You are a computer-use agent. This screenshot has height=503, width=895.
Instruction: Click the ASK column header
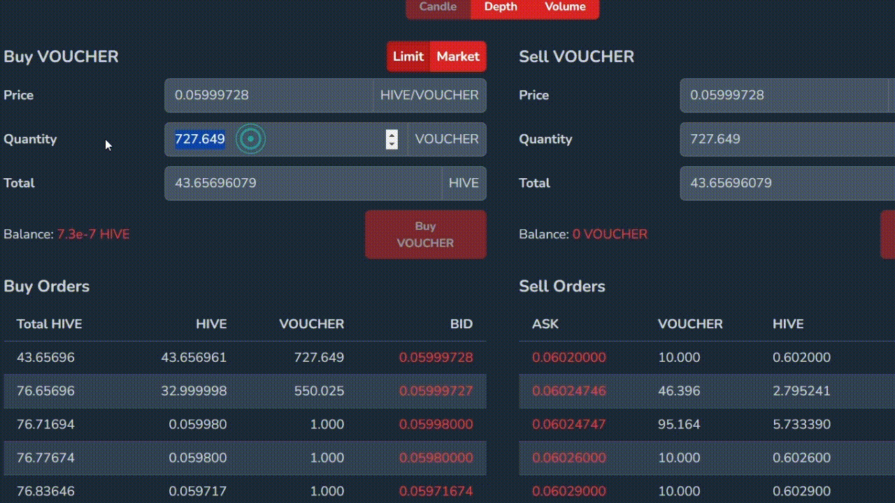coord(545,324)
